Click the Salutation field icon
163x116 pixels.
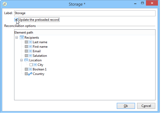point(30,56)
